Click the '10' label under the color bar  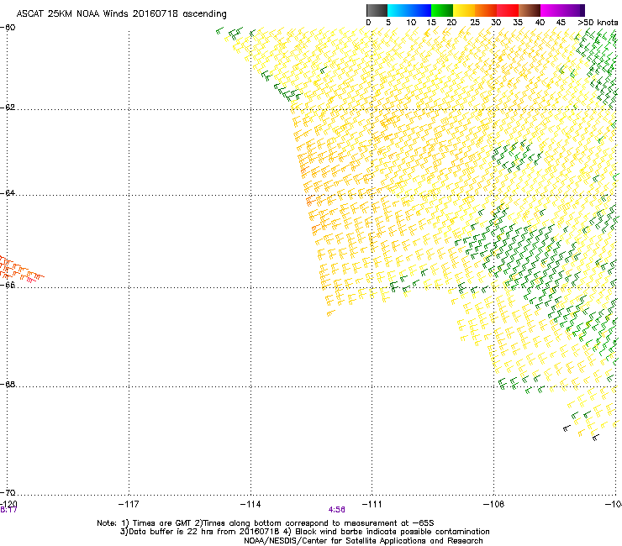coord(411,23)
